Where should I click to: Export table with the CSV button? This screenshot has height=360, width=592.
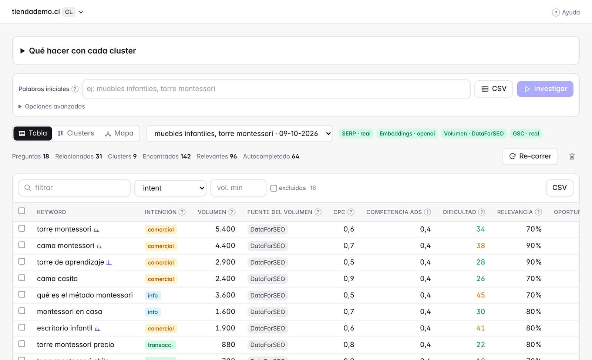coord(559,188)
